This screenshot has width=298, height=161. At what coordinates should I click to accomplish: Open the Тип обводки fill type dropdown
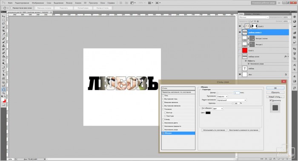[218, 108]
